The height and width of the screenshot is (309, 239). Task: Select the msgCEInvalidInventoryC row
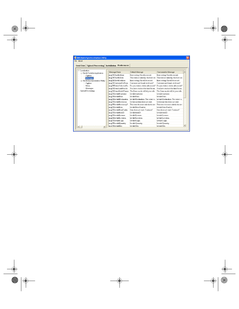coord(146,105)
